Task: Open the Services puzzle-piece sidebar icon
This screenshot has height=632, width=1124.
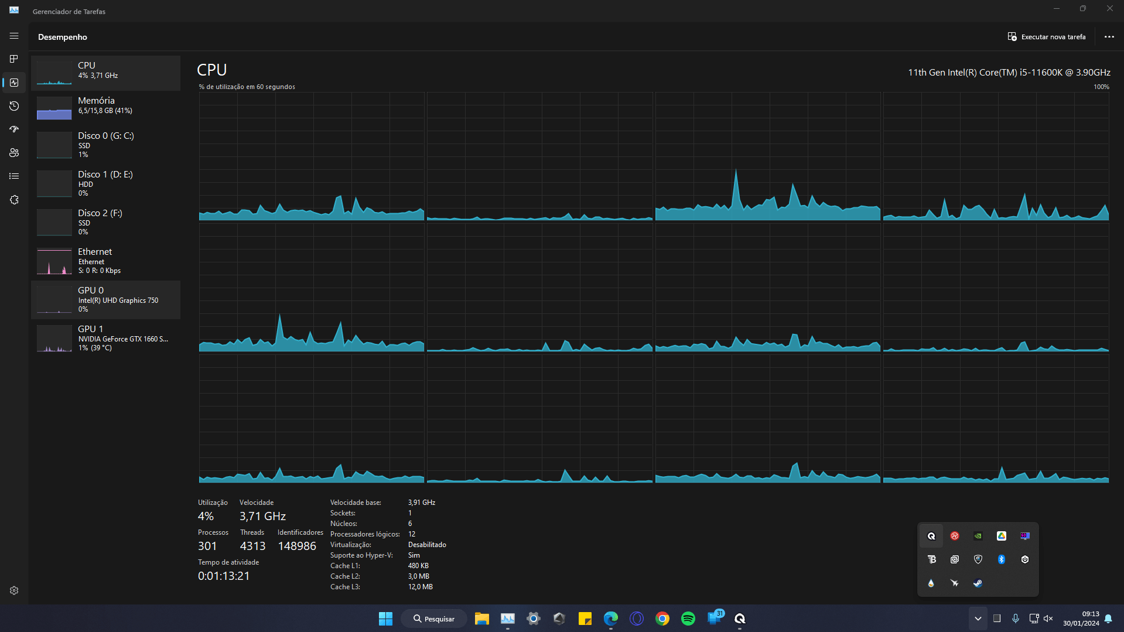Action: coord(14,200)
